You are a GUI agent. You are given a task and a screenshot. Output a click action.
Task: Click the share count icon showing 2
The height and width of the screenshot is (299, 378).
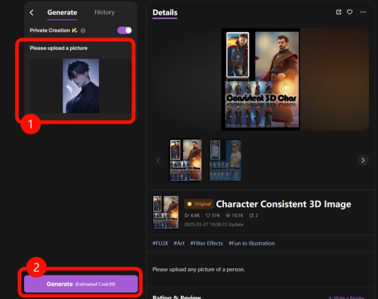pyautogui.click(x=250, y=216)
